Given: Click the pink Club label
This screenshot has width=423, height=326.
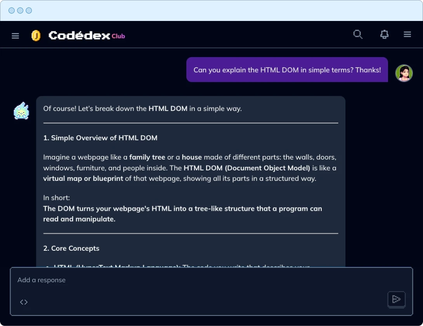Looking at the screenshot, I should [118, 36].
